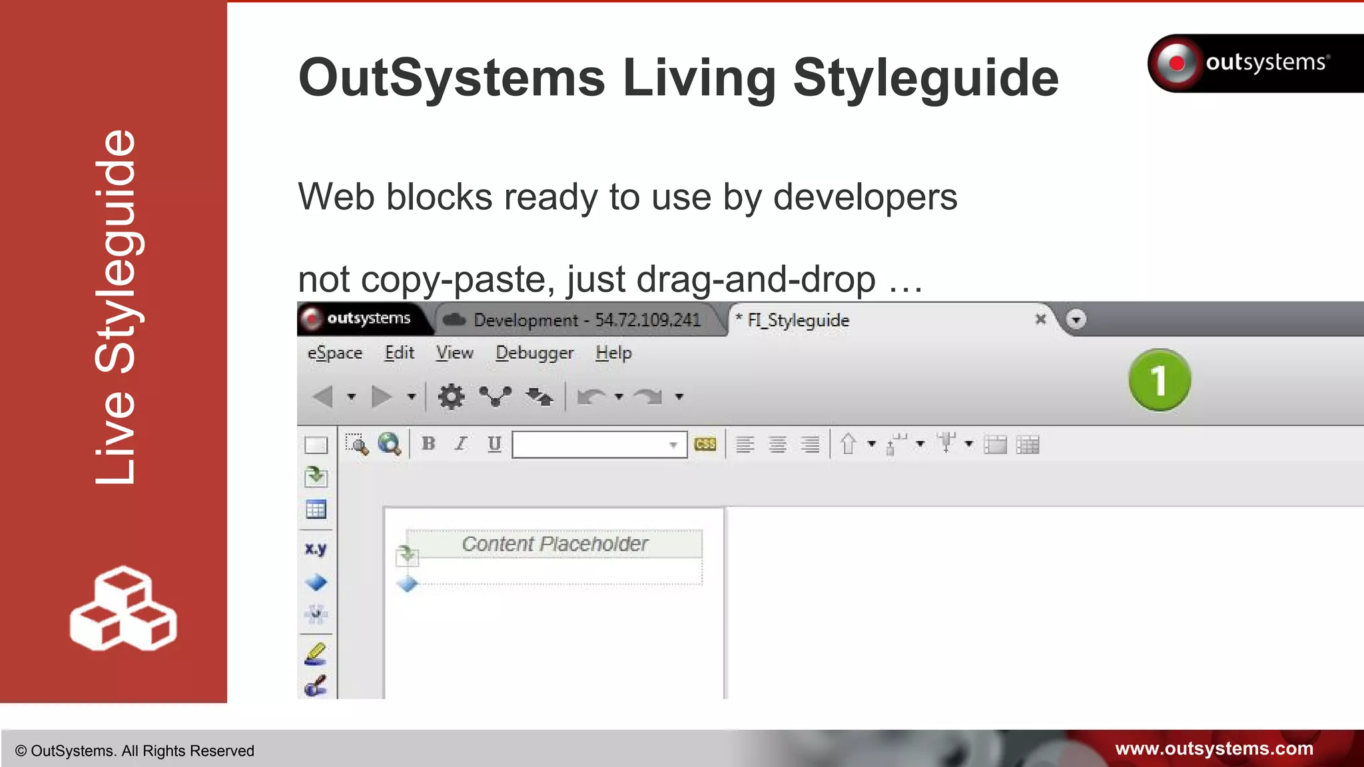Open the Redo history dropdown
Screen dimensions: 1364x767
tap(679, 397)
